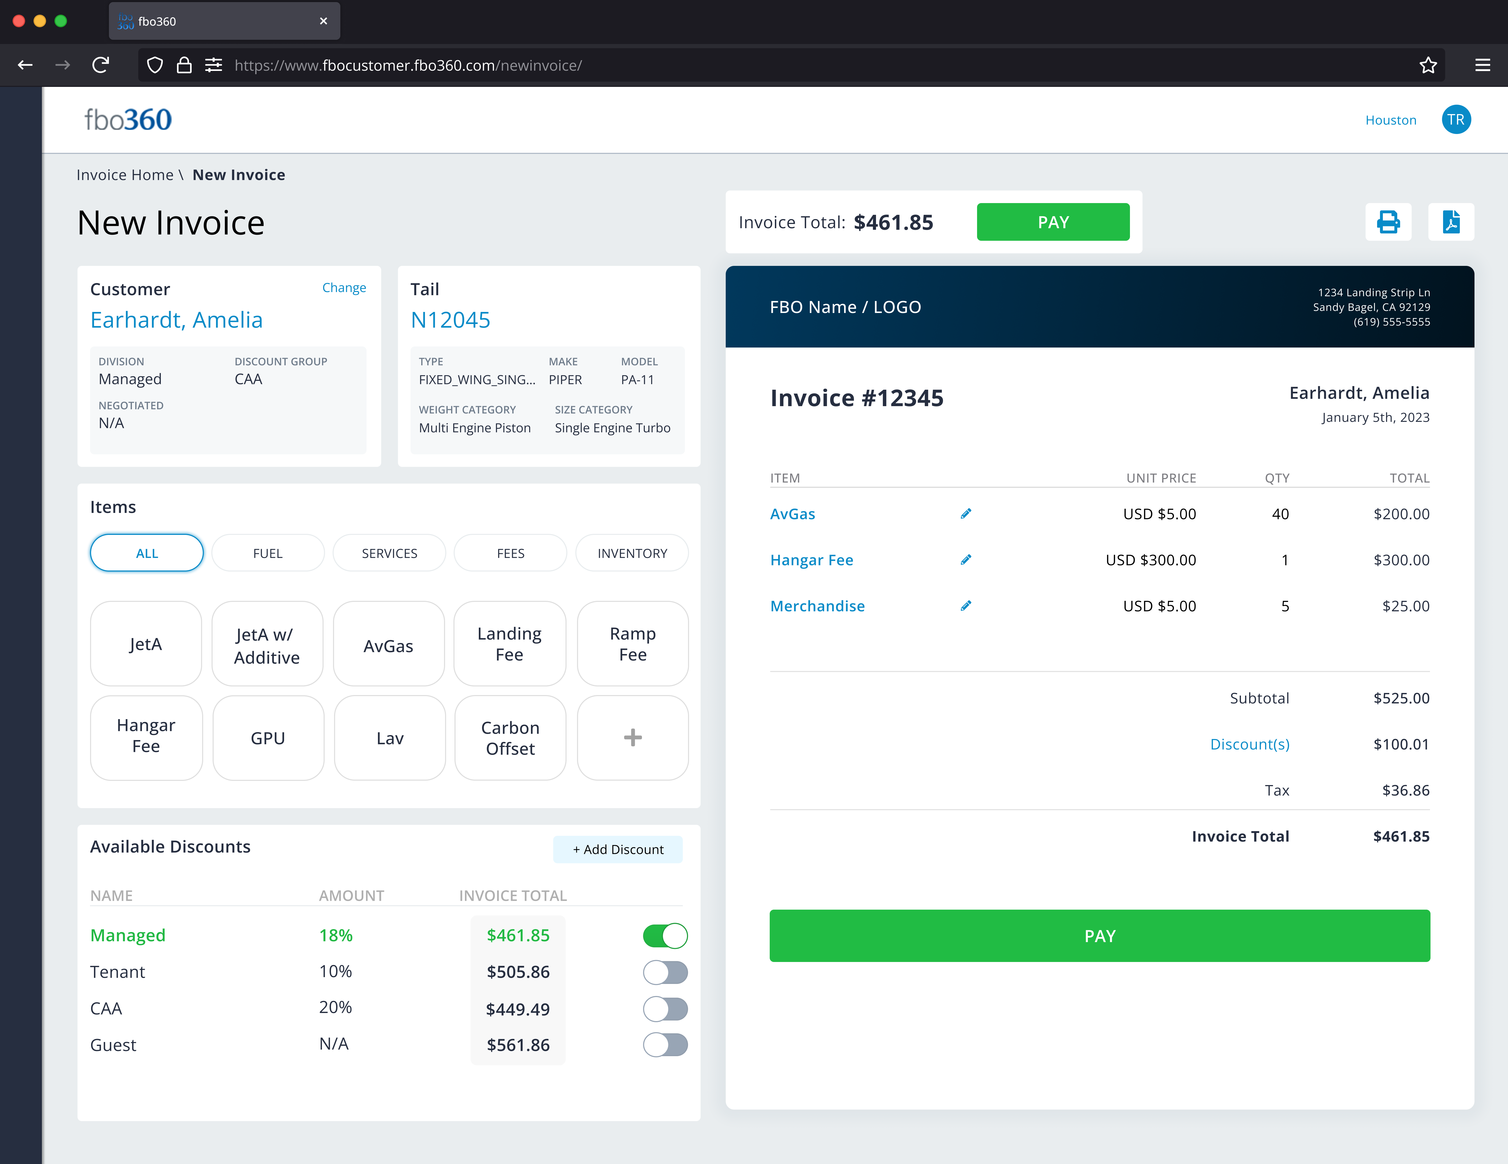Add Hangar Fee item tile
Image resolution: width=1508 pixels, height=1164 pixels.
click(146, 738)
